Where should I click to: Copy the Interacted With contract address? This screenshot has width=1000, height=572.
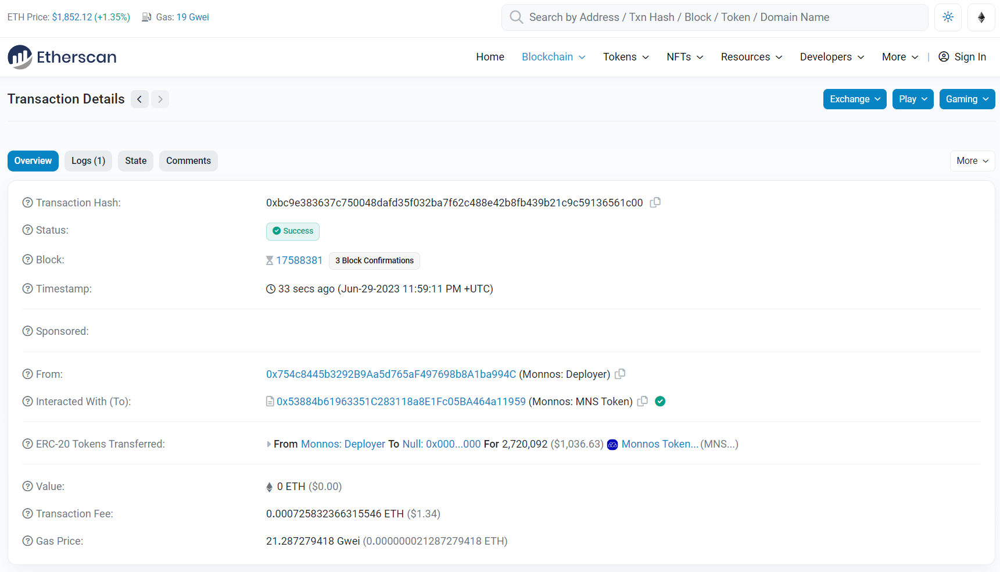(x=642, y=401)
